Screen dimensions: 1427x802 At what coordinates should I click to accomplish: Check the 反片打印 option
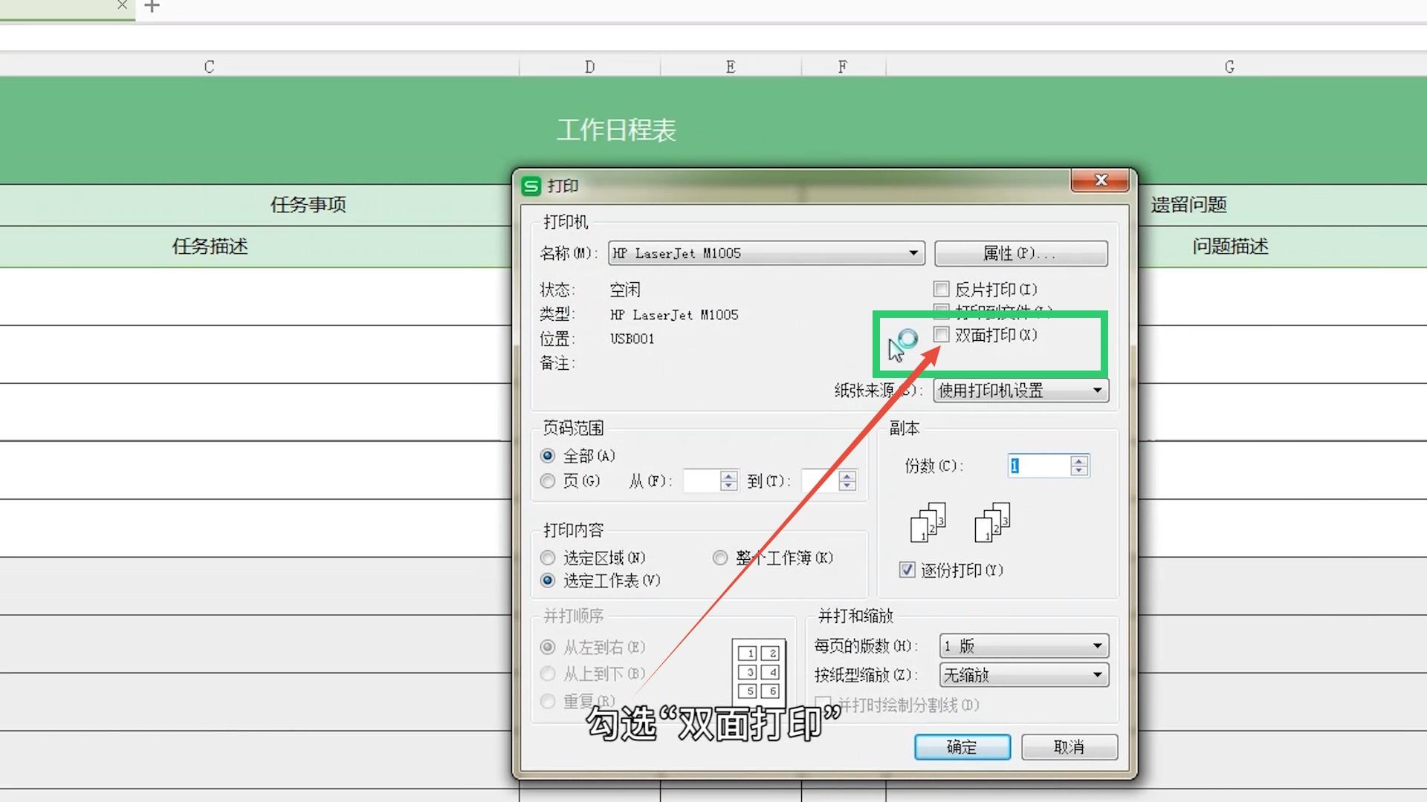click(942, 288)
